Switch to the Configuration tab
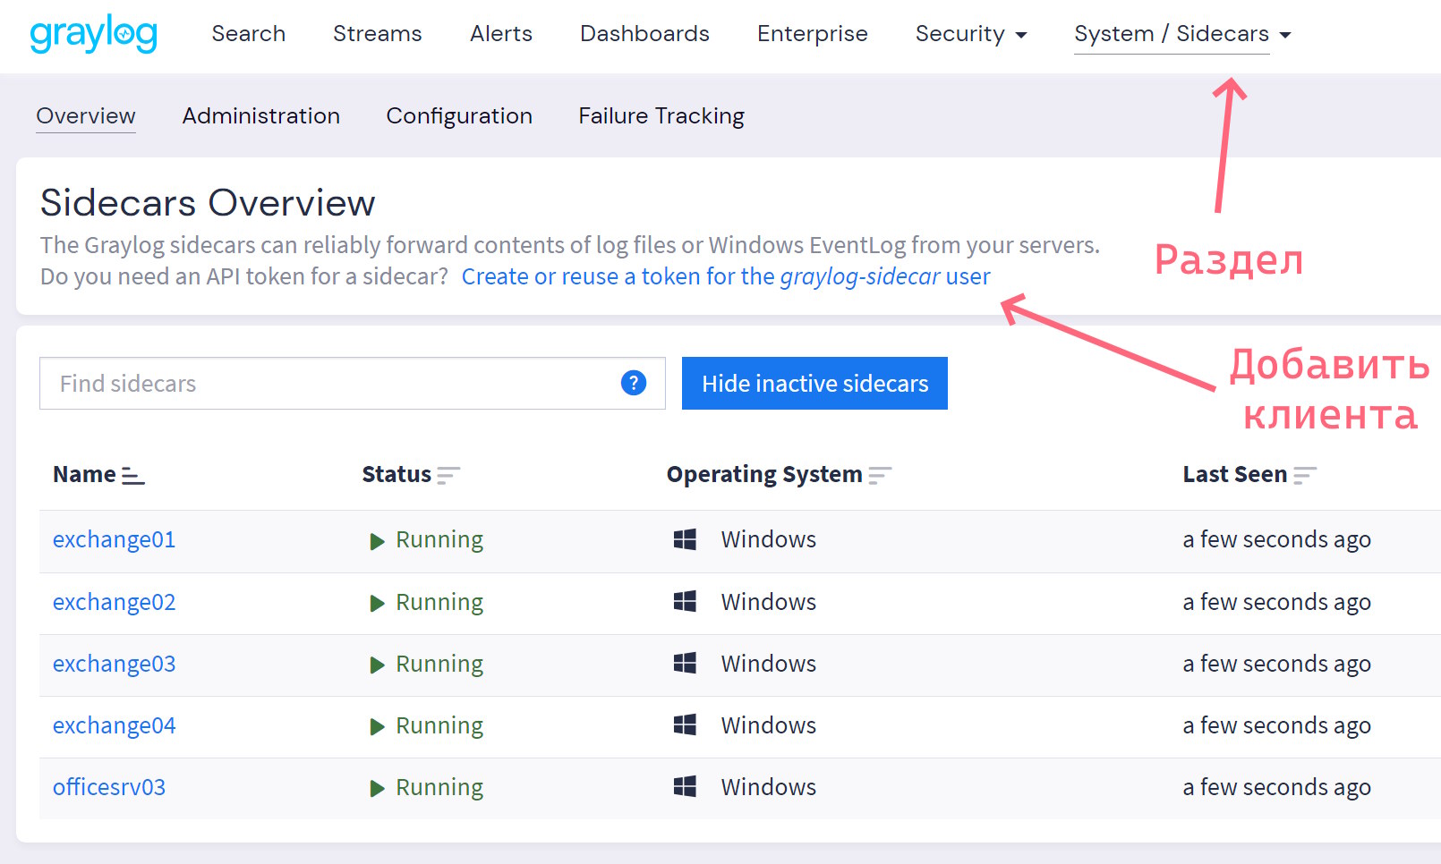 click(x=459, y=116)
